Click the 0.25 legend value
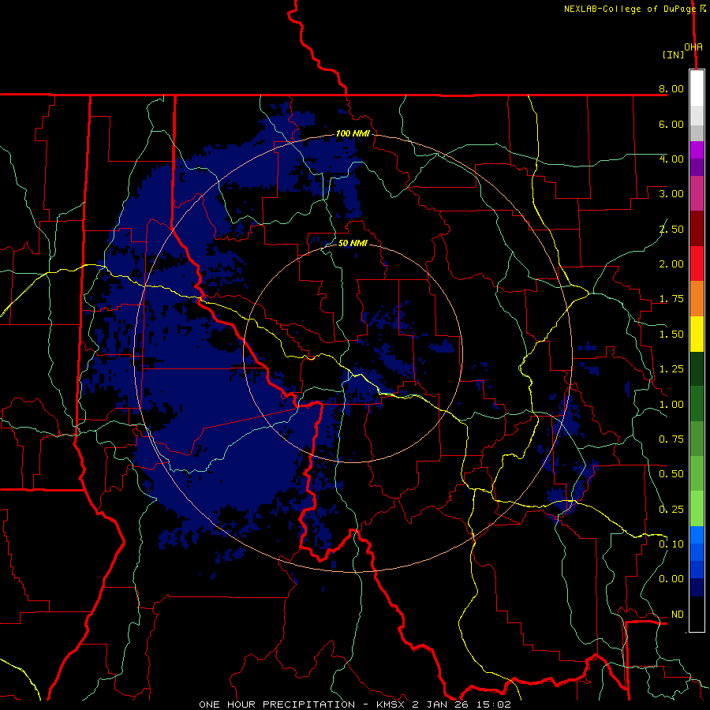This screenshot has width=710, height=710. click(671, 510)
